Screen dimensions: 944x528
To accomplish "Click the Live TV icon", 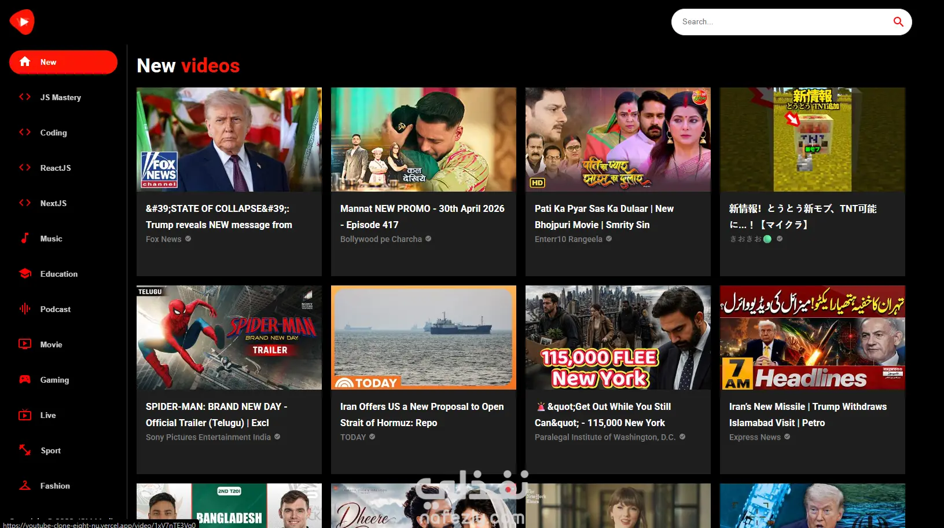I will pyautogui.click(x=25, y=415).
